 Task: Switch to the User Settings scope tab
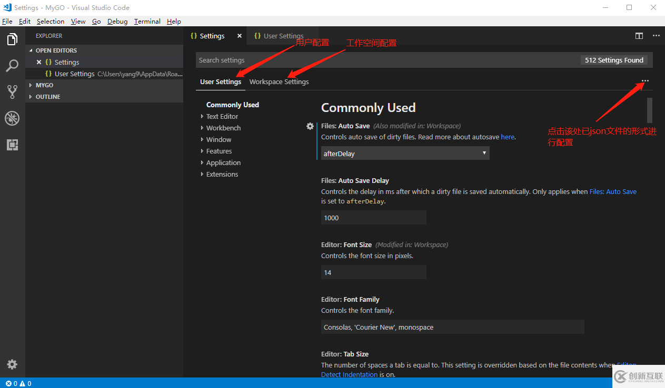[x=221, y=81]
